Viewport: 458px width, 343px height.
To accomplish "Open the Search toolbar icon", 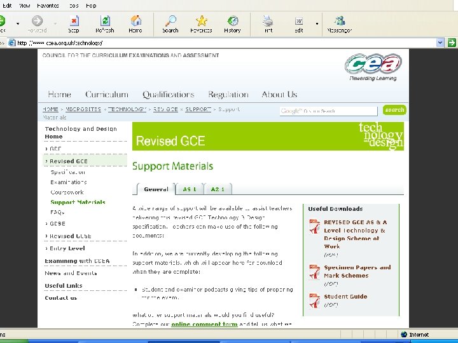I will click(x=170, y=21).
